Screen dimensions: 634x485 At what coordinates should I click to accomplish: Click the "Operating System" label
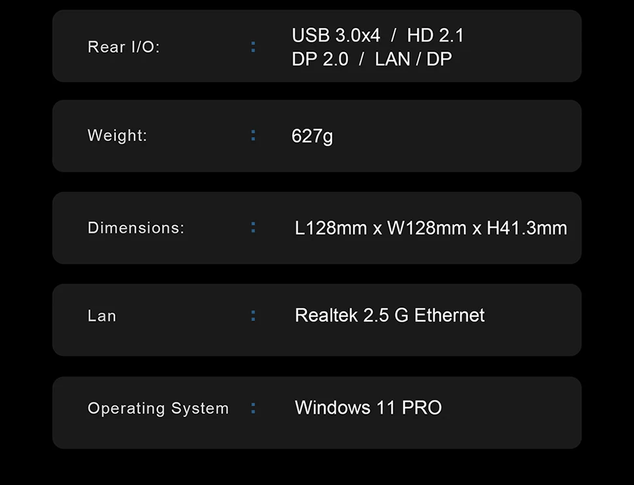coord(158,408)
